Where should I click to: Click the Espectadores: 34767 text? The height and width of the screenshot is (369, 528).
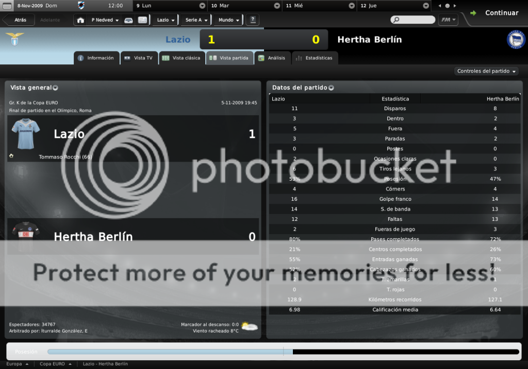click(x=32, y=325)
